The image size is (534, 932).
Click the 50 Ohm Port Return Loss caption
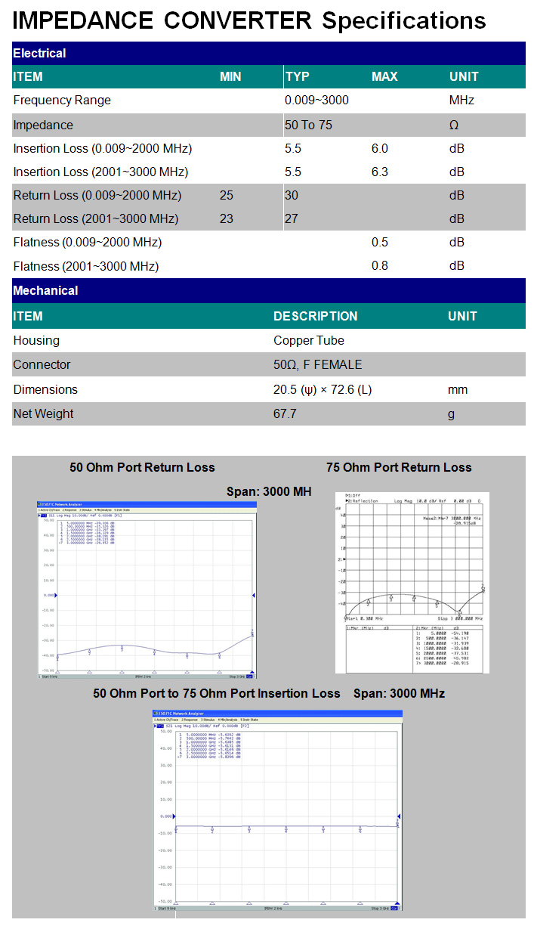tap(142, 467)
